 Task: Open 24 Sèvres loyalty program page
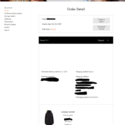13,13
